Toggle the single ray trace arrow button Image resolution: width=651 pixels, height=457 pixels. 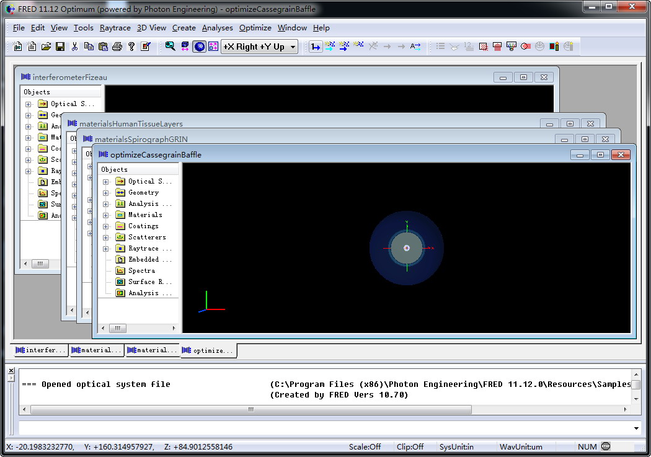[316, 47]
